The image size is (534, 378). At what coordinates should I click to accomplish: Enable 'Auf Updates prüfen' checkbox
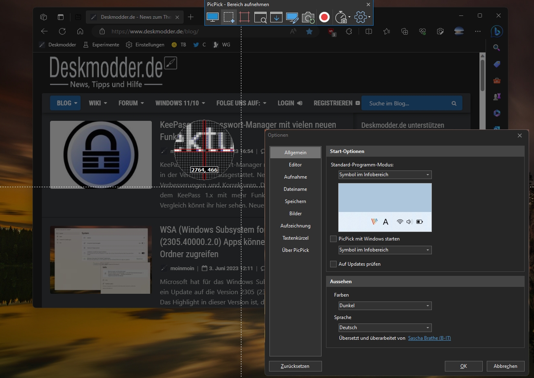333,264
